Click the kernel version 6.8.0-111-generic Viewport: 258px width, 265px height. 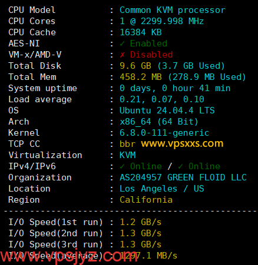164,133
